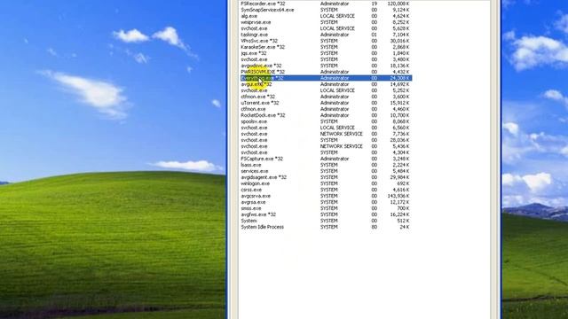Click the 120,008 K memory value

click(x=398, y=4)
